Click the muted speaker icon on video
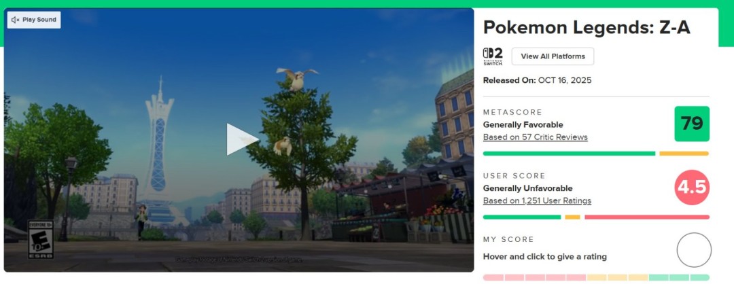The height and width of the screenshot is (284, 734). pyautogui.click(x=16, y=20)
